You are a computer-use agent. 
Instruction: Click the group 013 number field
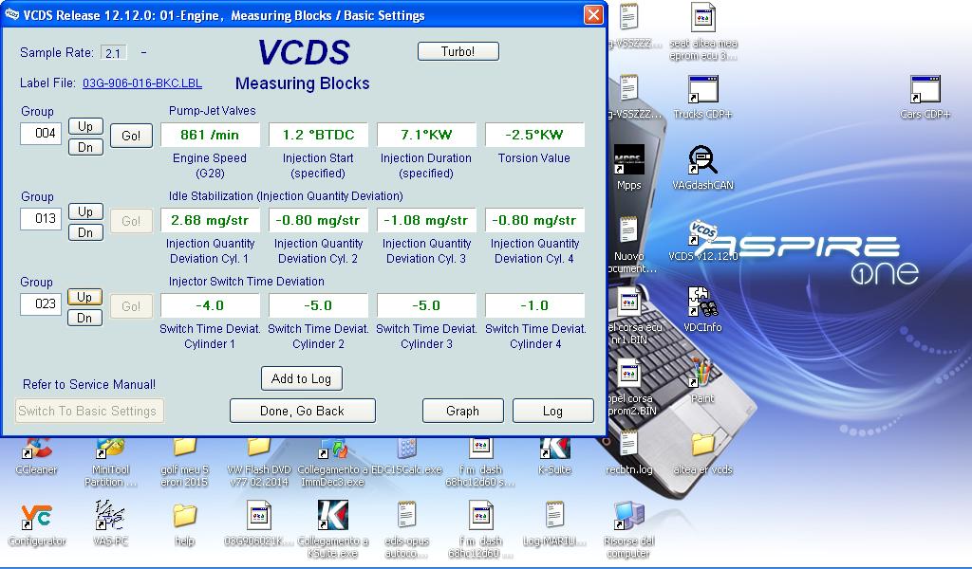pos(41,219)
